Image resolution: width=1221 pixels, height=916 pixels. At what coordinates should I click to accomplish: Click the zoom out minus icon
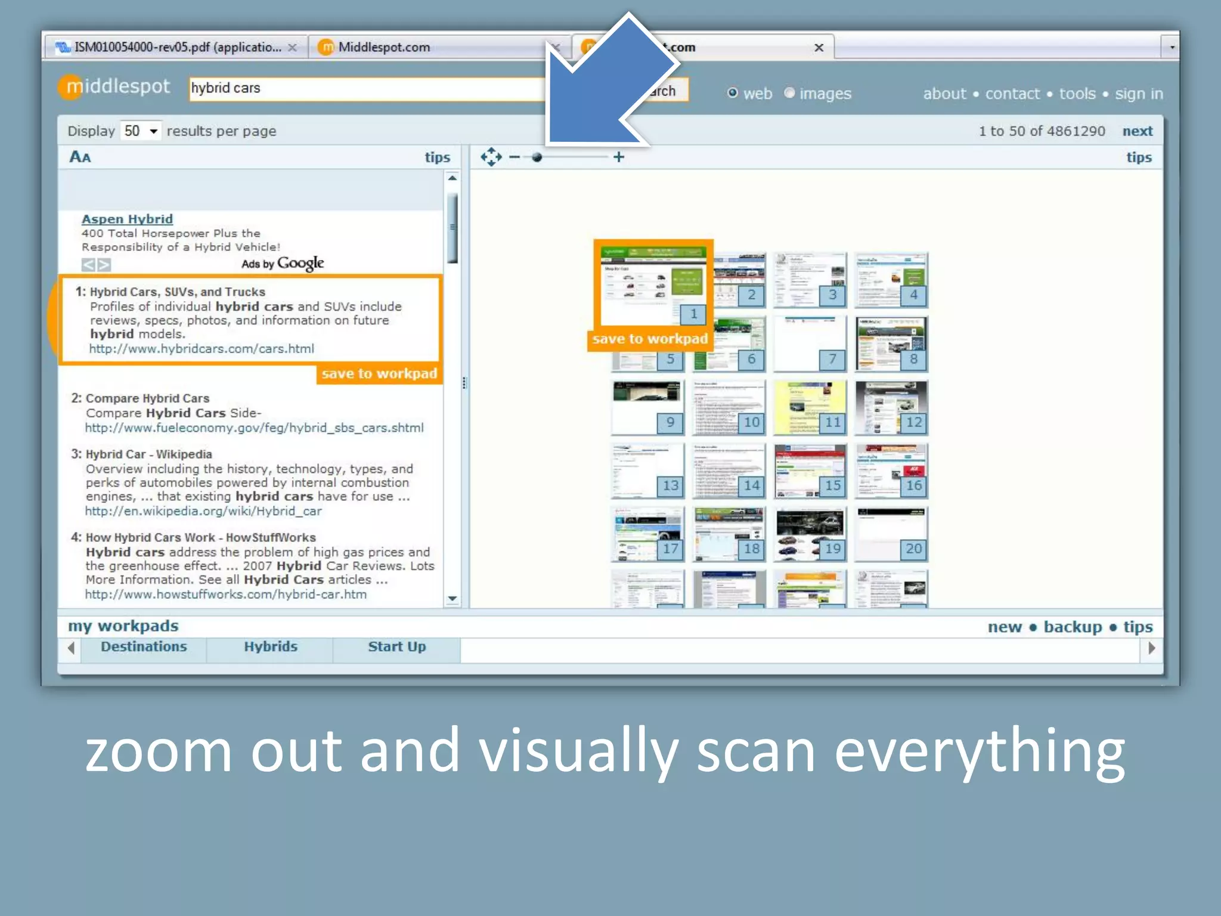coord(515,157)
